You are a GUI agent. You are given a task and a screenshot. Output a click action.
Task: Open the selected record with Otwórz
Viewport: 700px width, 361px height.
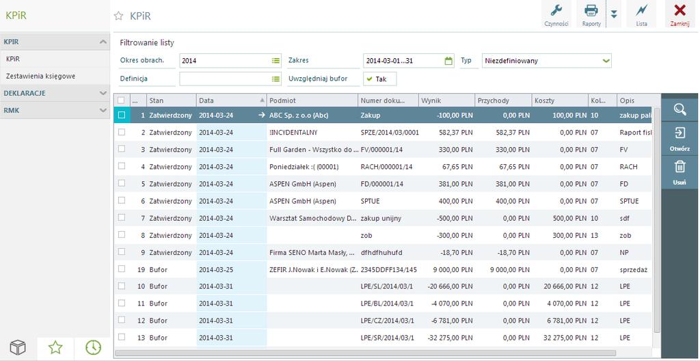click(680, 139)
